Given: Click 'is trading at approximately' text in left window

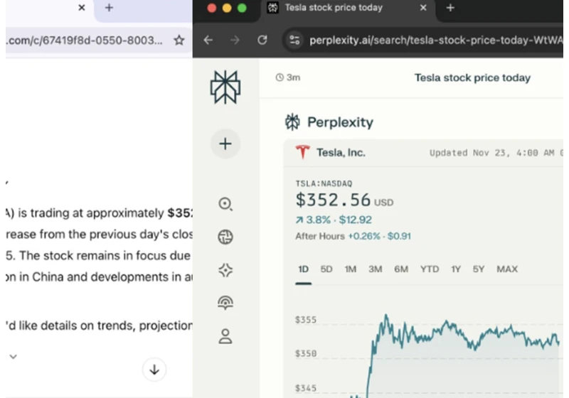Looking at the screenshot, I should pos(91,213).
